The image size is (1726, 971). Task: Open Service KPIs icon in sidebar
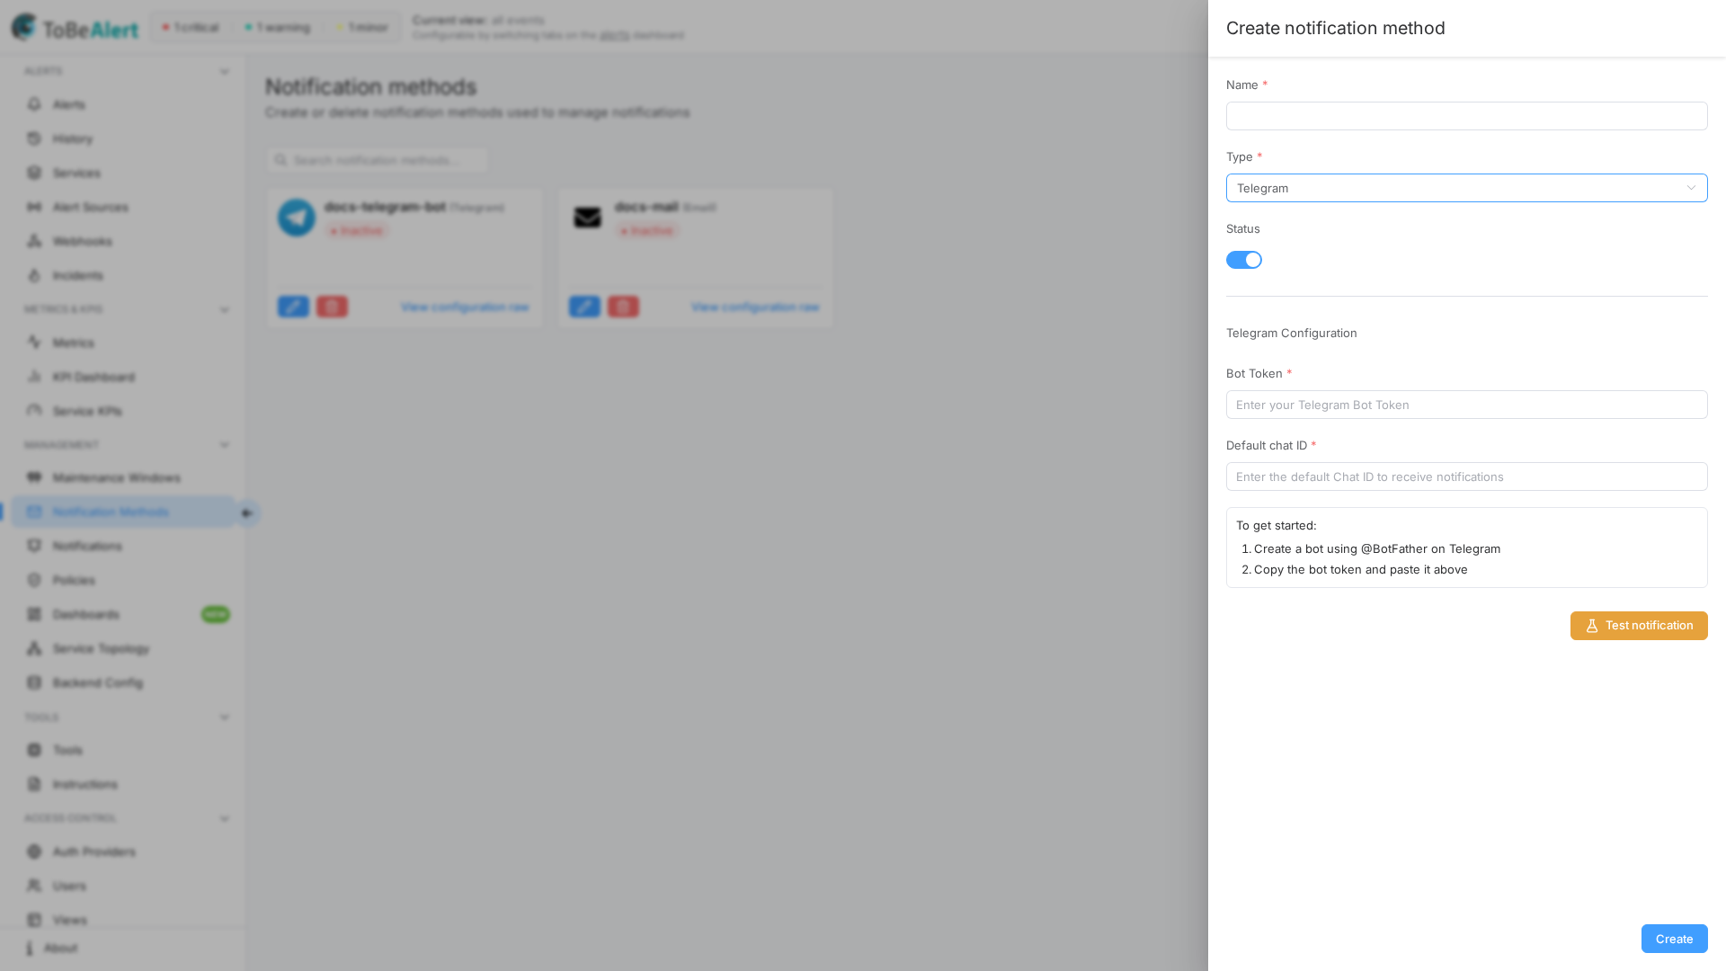coord(34,411)
